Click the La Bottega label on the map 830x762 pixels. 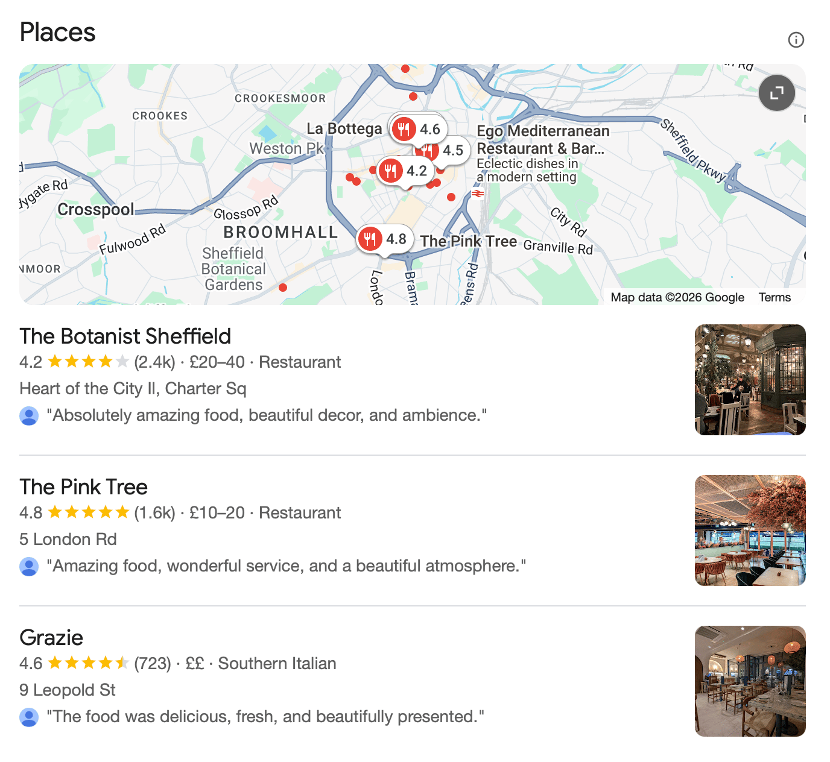point(344,128)
